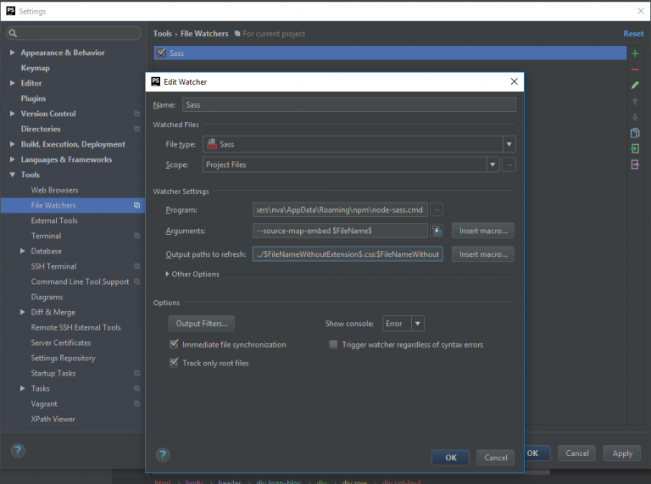Open help in Edit Watcher dialog
The width and height of the screenshot is (651, 484).
[163, 455]
